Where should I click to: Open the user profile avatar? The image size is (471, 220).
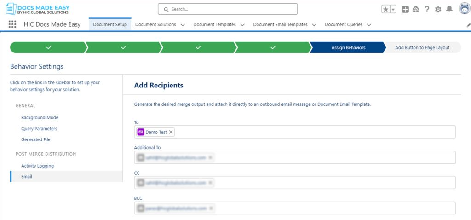(465, 9)
